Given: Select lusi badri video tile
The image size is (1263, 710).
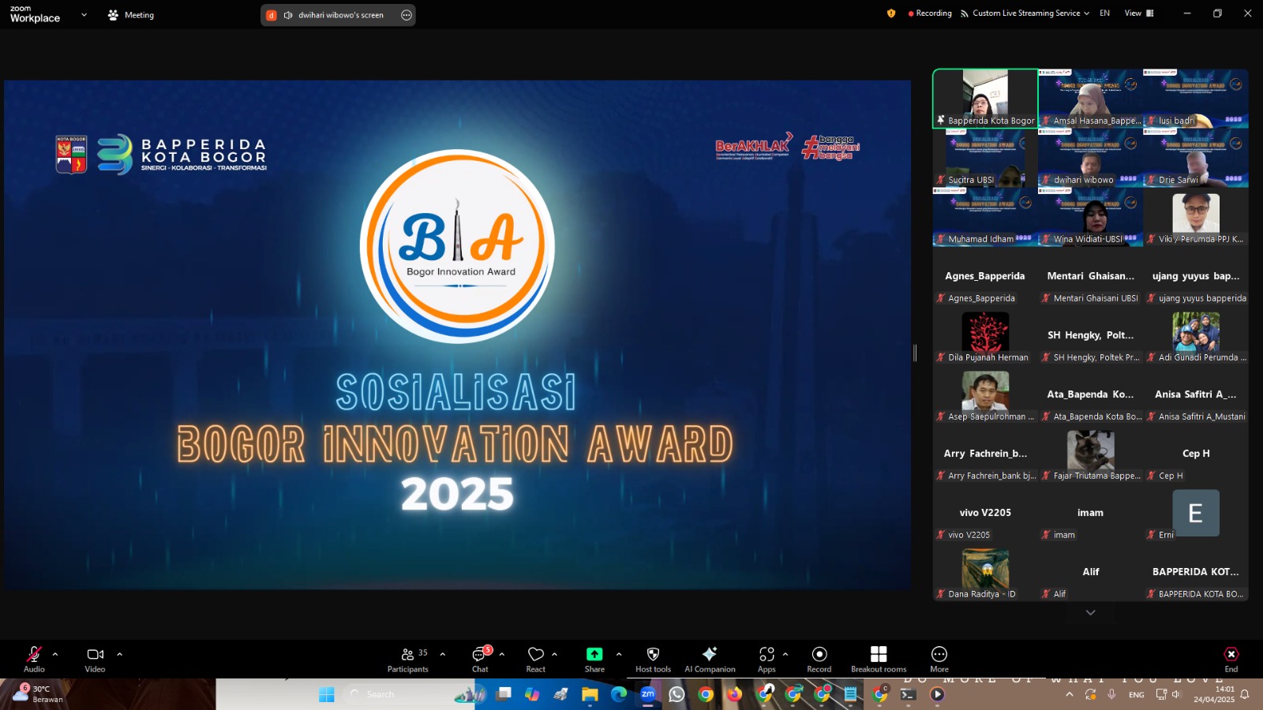Looking at the screenshot, I should tap(1196, 98).
